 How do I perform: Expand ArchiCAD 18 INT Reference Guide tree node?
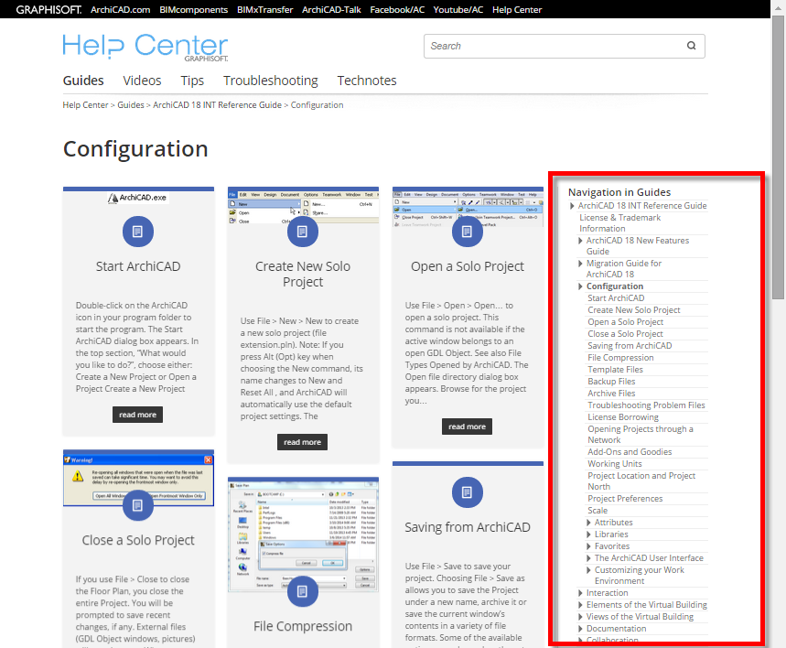(x=572, y=206)
